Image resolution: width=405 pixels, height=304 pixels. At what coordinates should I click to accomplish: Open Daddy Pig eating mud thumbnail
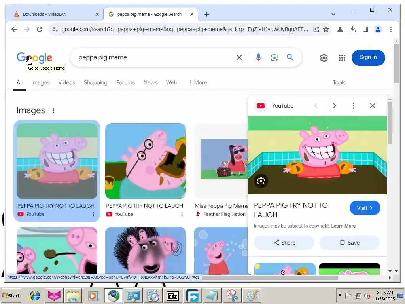click(x=146, y=161)
